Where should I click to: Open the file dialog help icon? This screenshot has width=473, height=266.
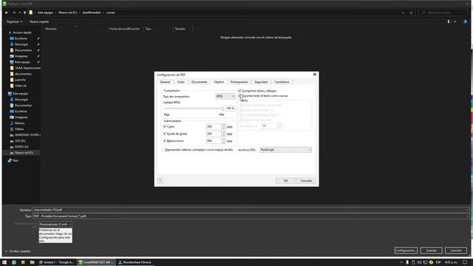pyautogui.click(x=465, y=21)
